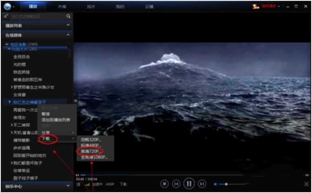The image size is (312, 193).
Task: Mute audio with the speaker icon
Action: (x=216, y=184)
